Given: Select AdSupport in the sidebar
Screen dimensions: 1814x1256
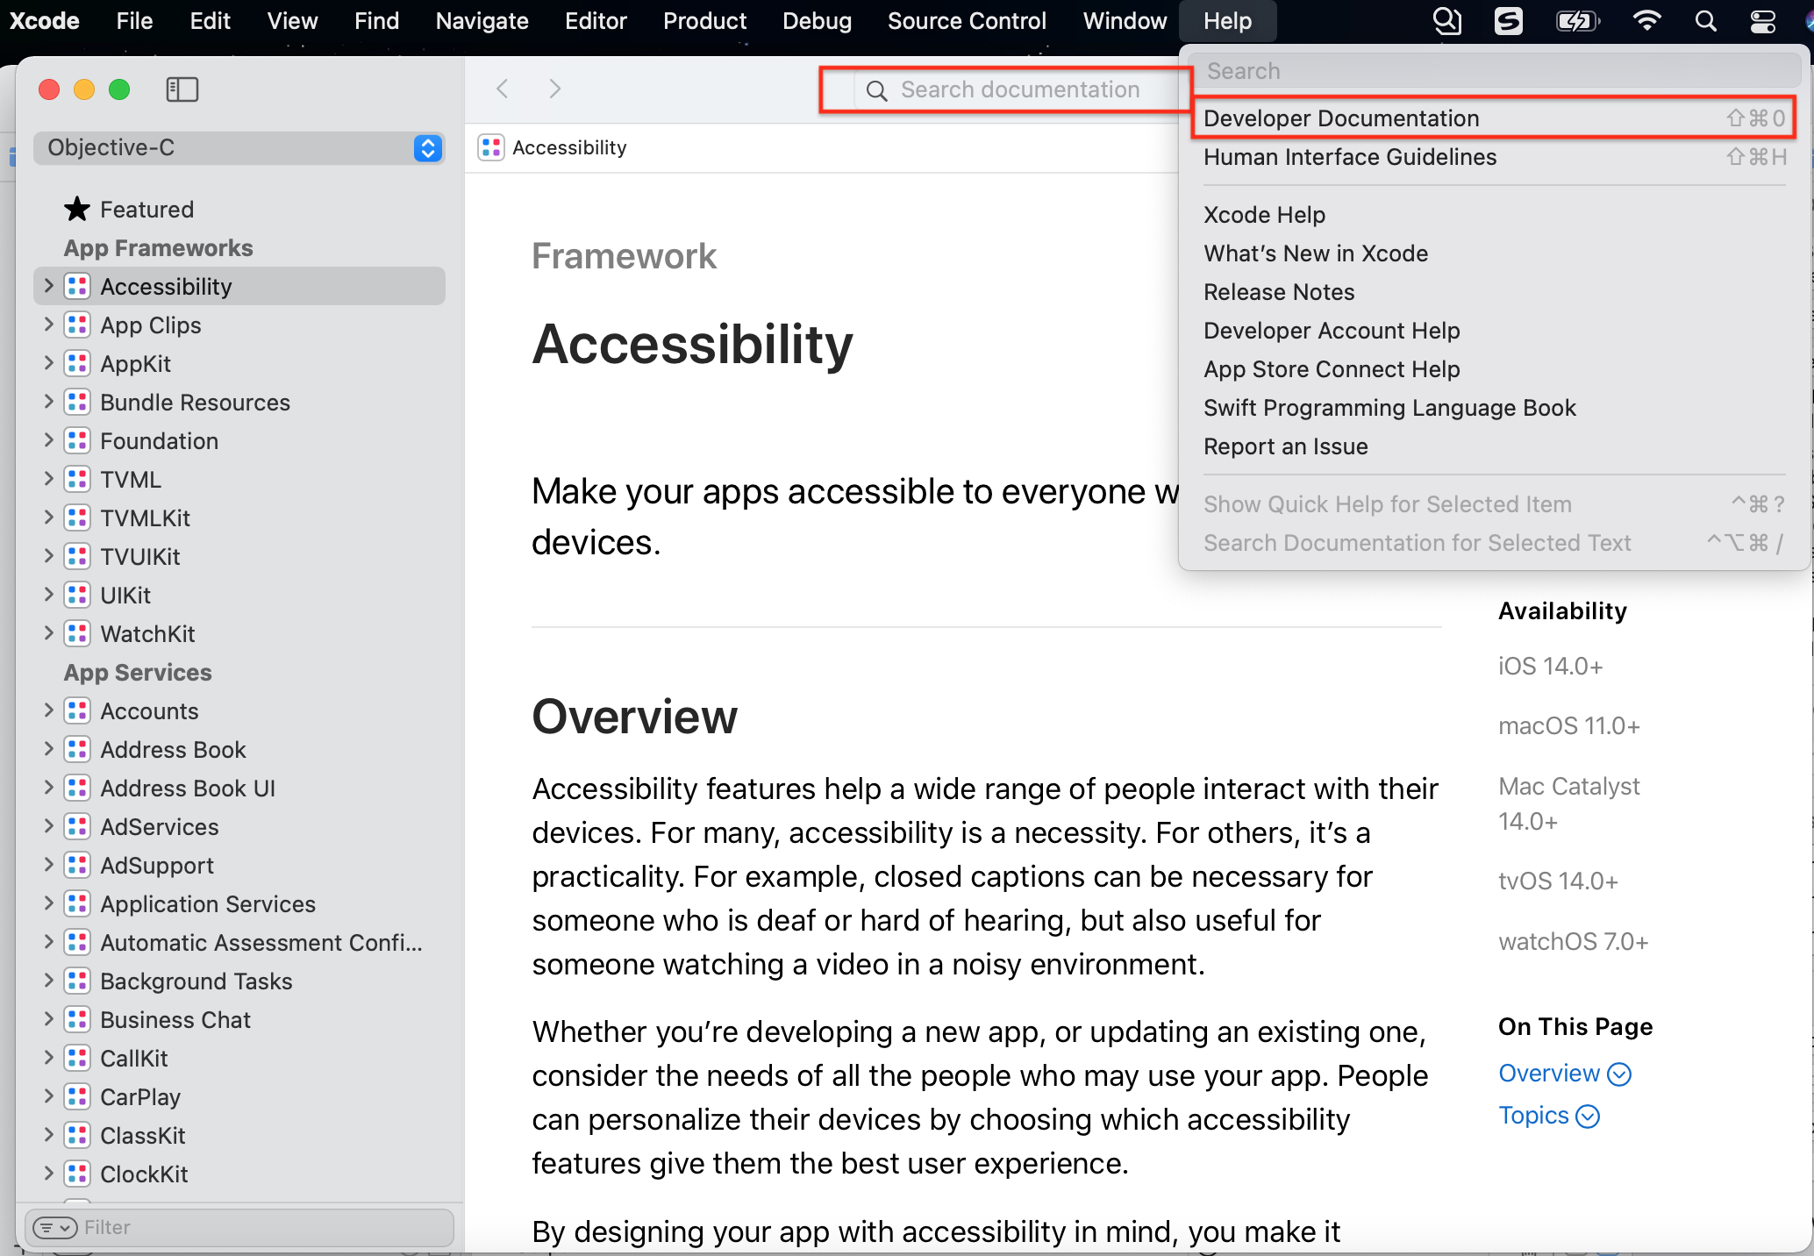Looking at the screenshot, I should tap(239, 866).
